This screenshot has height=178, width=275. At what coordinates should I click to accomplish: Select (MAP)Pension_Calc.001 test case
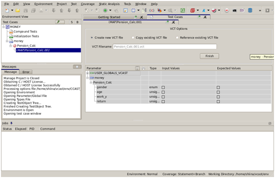coord(48,50)
